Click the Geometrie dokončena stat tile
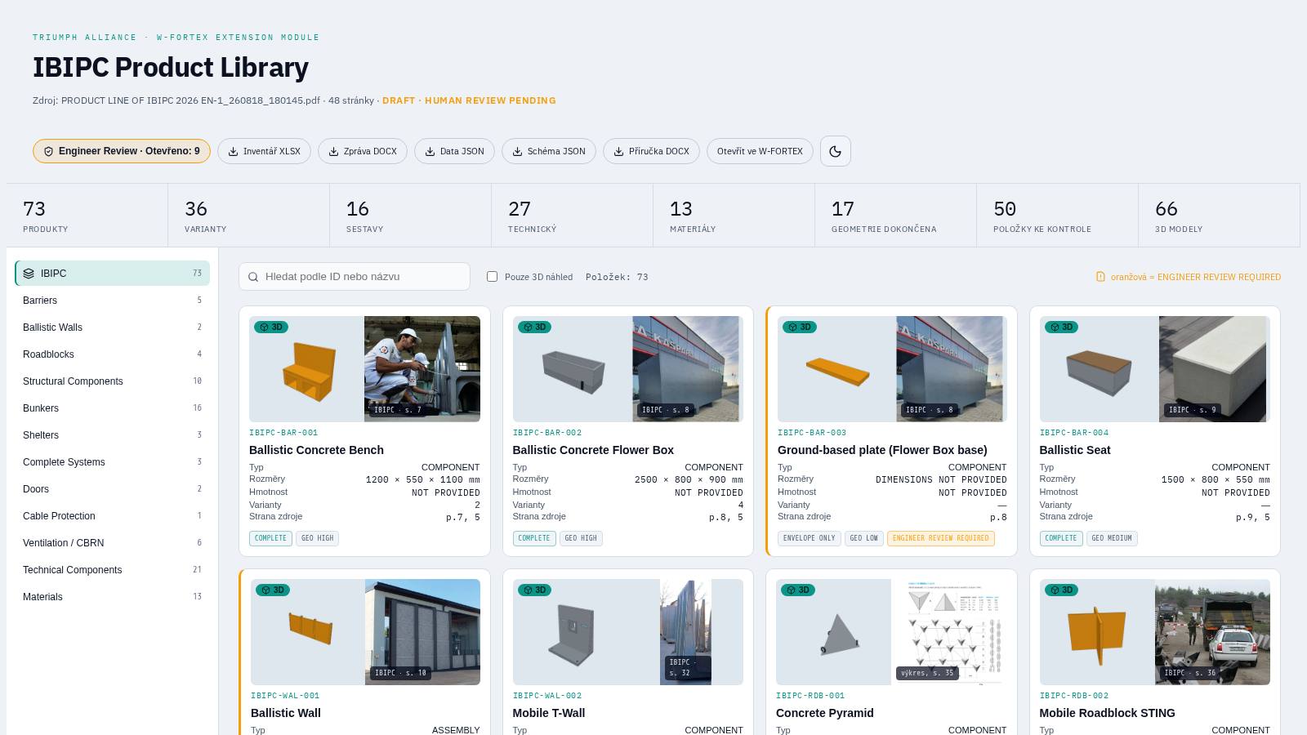 pyautogui.click(x=895, y=216)
